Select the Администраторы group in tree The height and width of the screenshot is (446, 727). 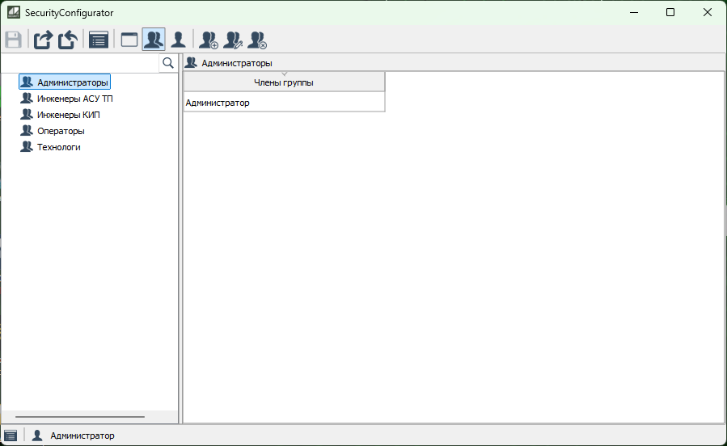(72, 82)
